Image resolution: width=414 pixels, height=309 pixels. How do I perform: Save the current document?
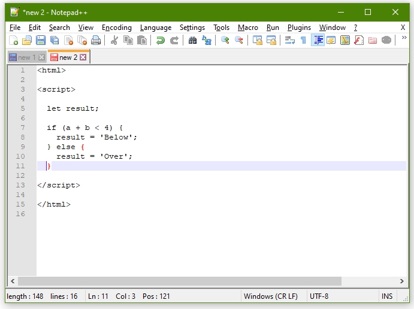click(x=41, y=40)
